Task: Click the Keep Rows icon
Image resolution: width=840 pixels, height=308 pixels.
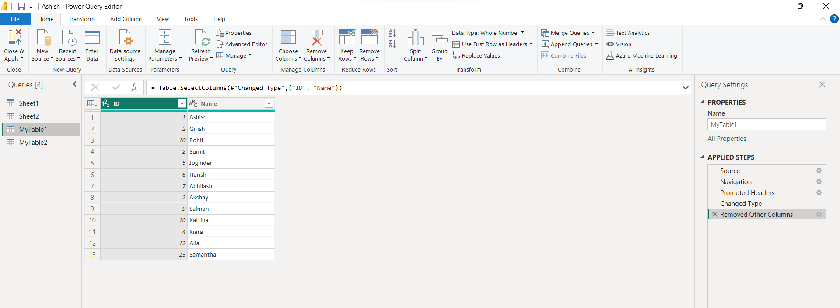Action: (346, 38)
